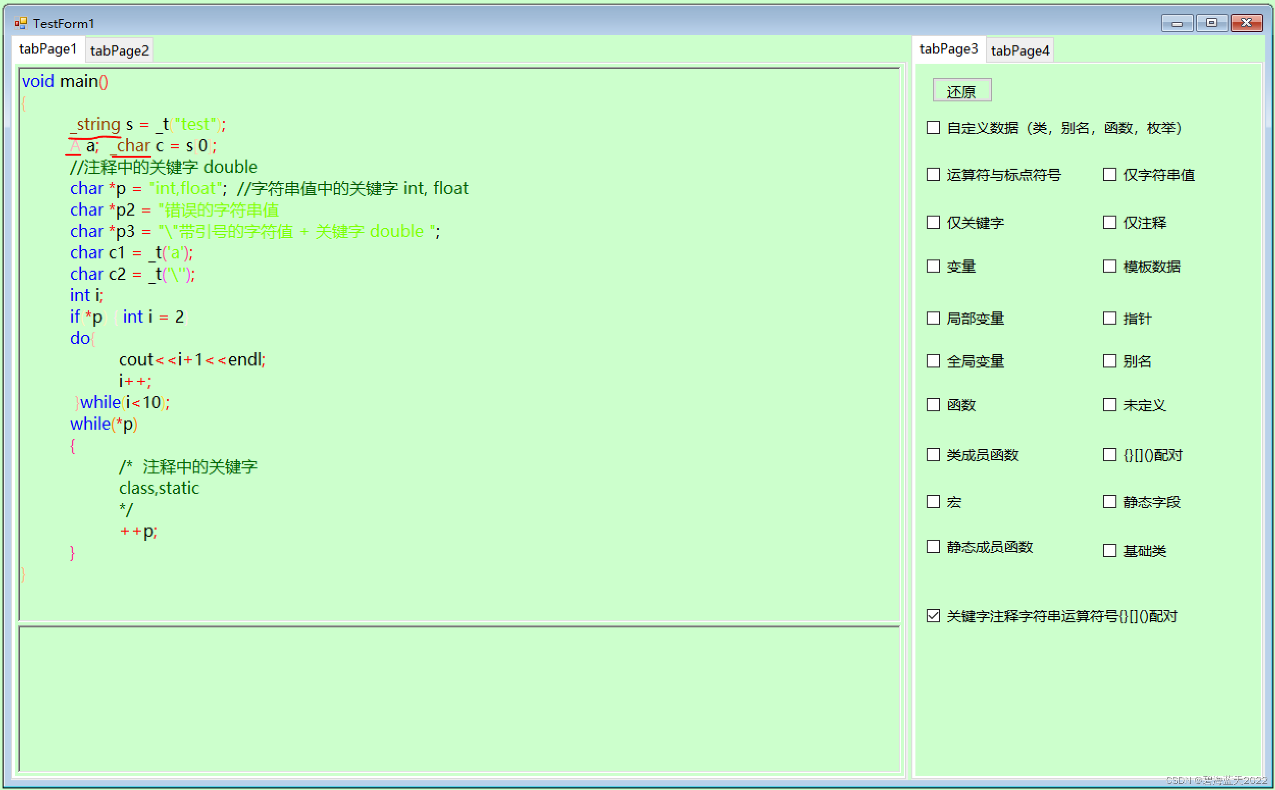Check the 静态成员函数 box

933,547
